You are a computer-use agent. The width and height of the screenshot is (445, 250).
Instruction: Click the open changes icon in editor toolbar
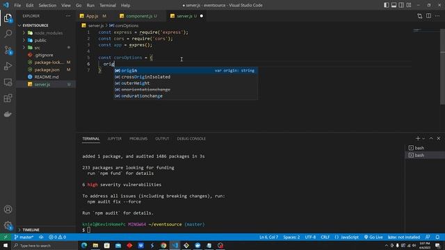(x=420, y=16)
